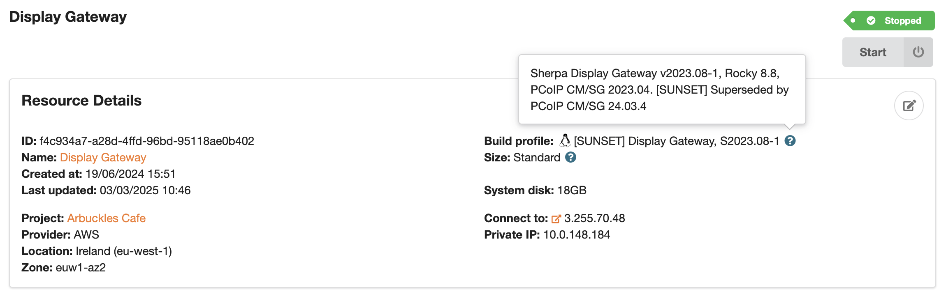Select the Linux penguin icon beside Build profile
The height and width of the screenshot is (294, 946).
[564, 140]
